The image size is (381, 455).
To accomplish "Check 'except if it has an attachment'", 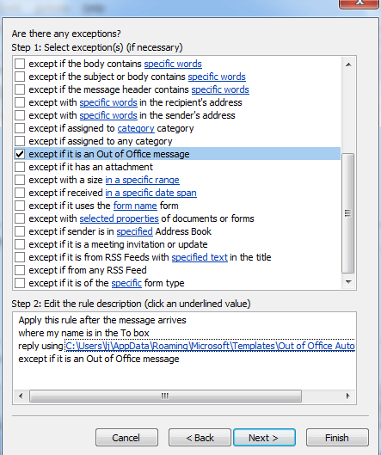I will click(x=20, y=167).
